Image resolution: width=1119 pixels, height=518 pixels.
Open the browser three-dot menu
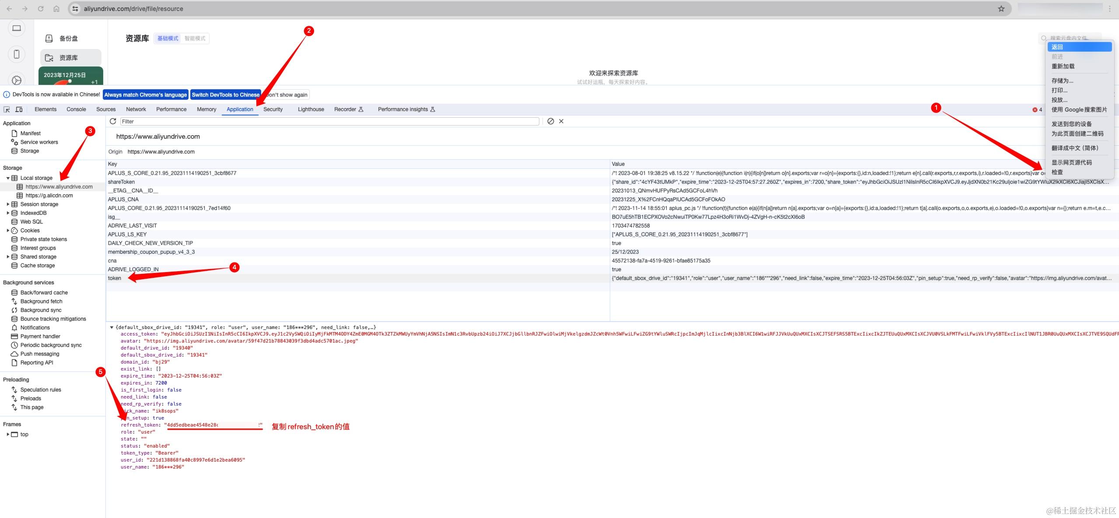click(1109, 9)
